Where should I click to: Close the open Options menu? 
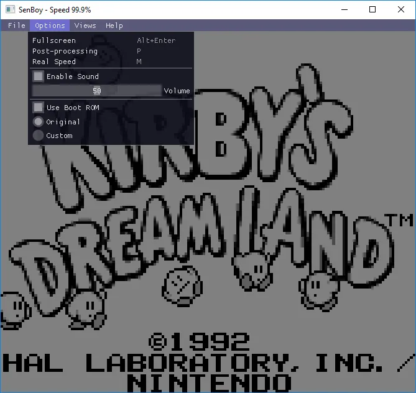tap(50, 25)
